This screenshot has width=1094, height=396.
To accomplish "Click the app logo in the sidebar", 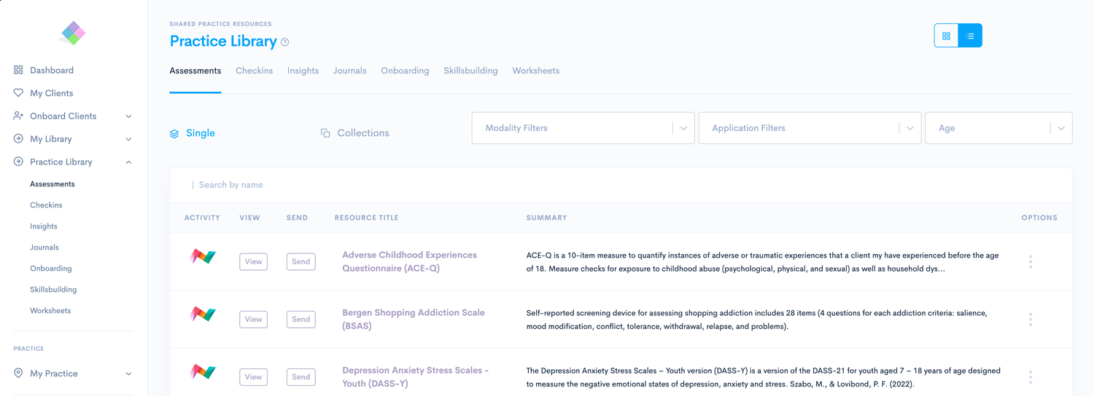I will (72, 33).
